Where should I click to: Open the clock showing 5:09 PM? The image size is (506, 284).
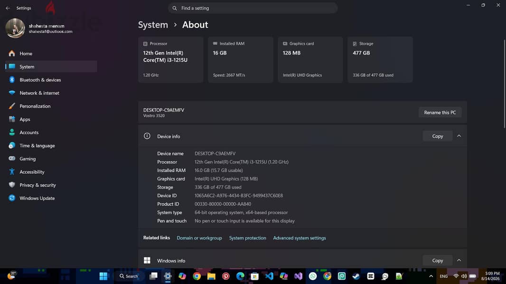[x=490, y=276]
